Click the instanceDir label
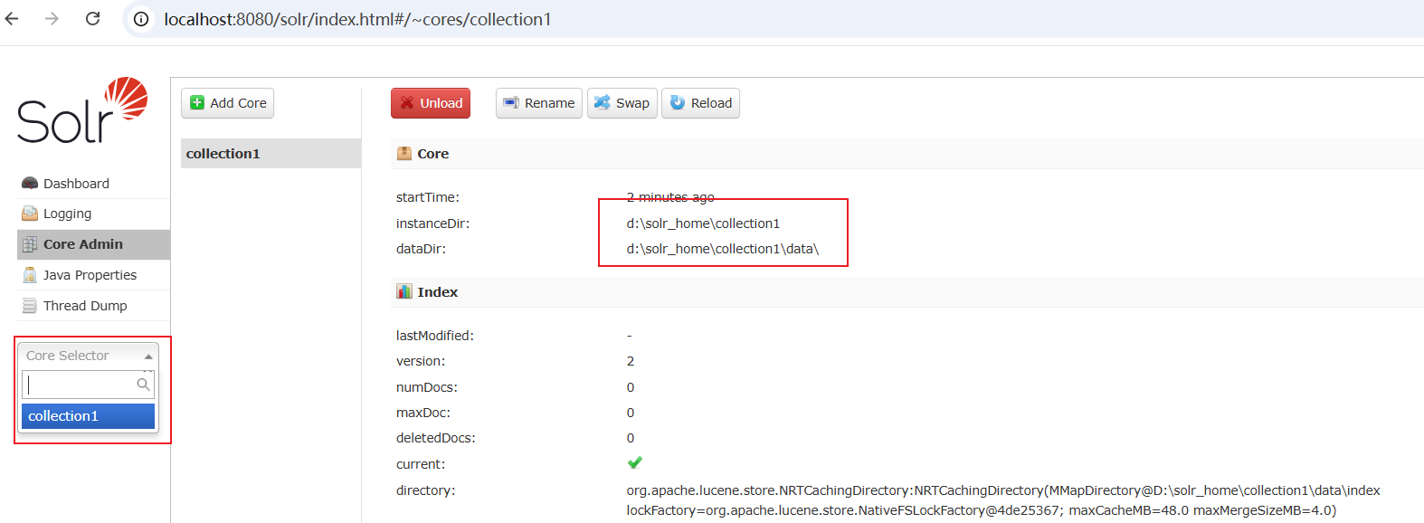This screenshot has width=1424, height=523. tap(432, 223)
